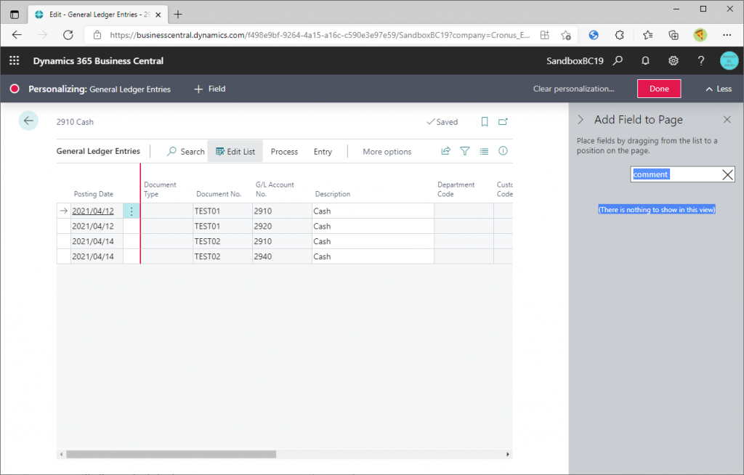This screenshot has width=744, height=475.
Task: Click the browser pizza profile avatar
Action: coord(700,35)
